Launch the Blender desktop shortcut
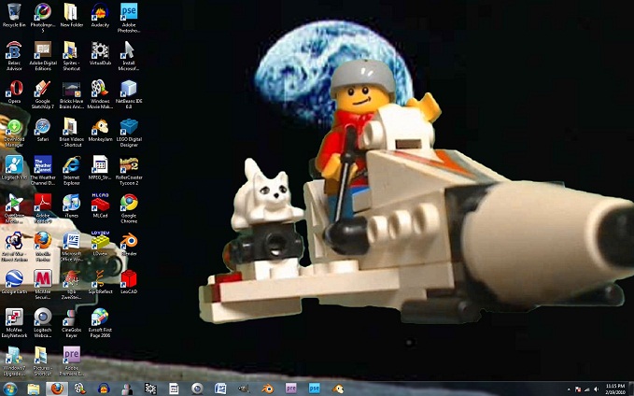The height and width of the screenshot is (396, 634). pos(129,244)
